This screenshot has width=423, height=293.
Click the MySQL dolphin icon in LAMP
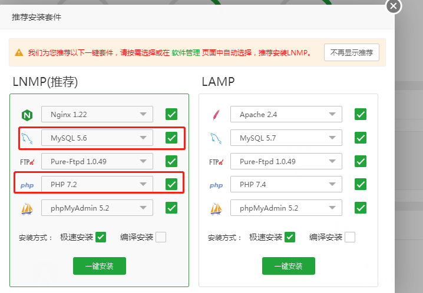click(216, 138)
